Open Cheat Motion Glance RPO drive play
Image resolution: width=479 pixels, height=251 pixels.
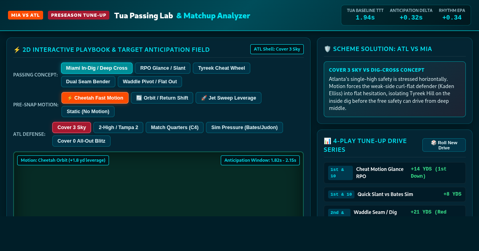395,173
